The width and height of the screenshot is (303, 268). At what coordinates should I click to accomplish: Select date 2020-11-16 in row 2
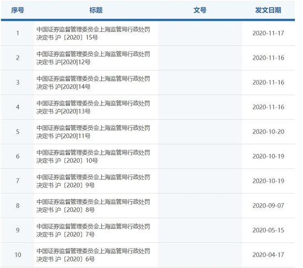tap(268, 58)
